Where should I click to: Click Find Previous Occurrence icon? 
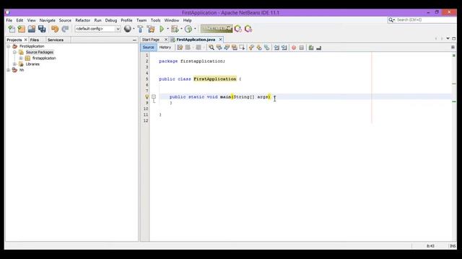pyautogui.click(x=219, y=47)
